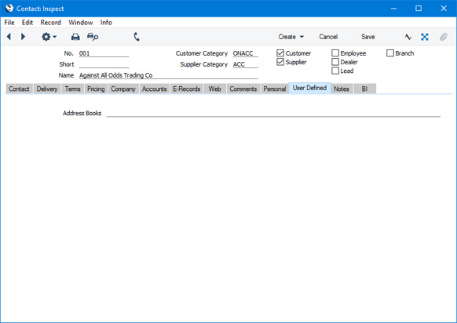Switch to the Pricing tab

coord(96,89)
